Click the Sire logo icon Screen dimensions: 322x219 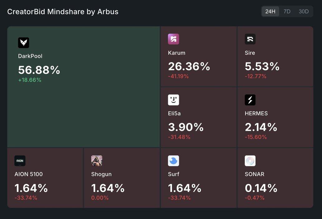[x=250, y=39]
